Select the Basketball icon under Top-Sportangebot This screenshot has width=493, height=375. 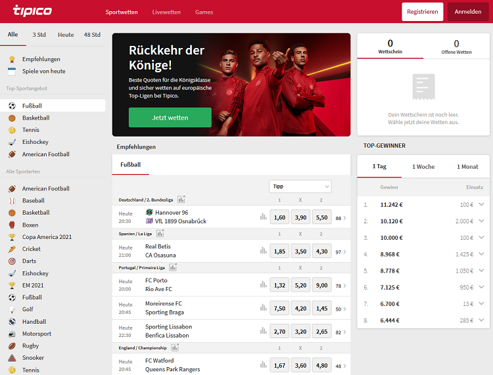coord(12,118)
